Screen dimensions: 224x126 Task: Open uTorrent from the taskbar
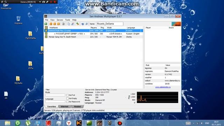click(28, 123)
